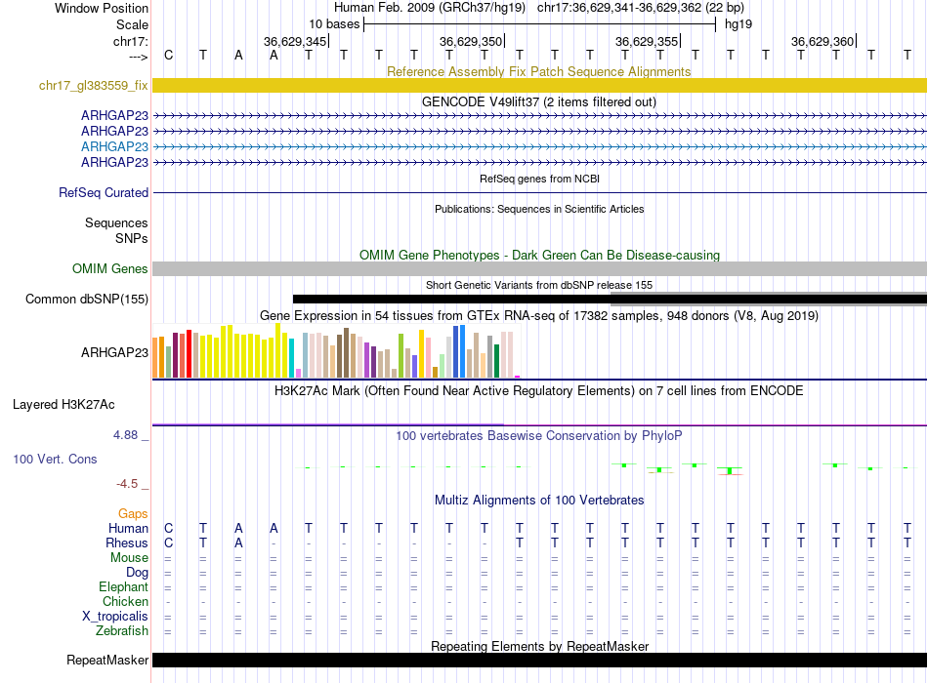The width and height of the screenshot is (928, 683).
Task: Click the 36,629,350 position marker on ruler
Action: (x=472, y=41)
